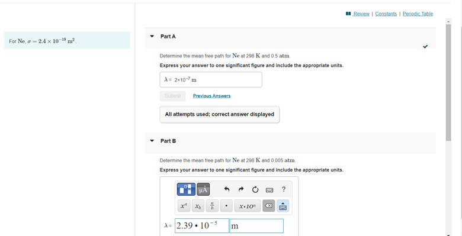Open the help question mark icon
Viewport: 462px width, 236px height.
(284, 189)
